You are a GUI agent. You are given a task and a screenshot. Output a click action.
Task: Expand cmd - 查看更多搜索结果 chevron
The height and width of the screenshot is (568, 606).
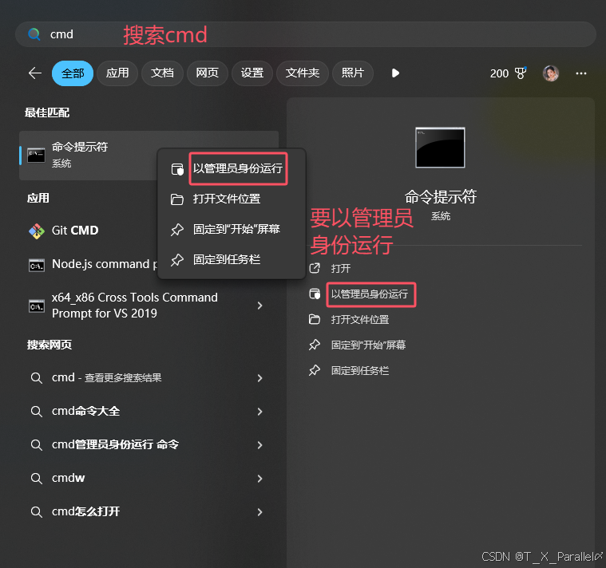(x=260, y=378)
